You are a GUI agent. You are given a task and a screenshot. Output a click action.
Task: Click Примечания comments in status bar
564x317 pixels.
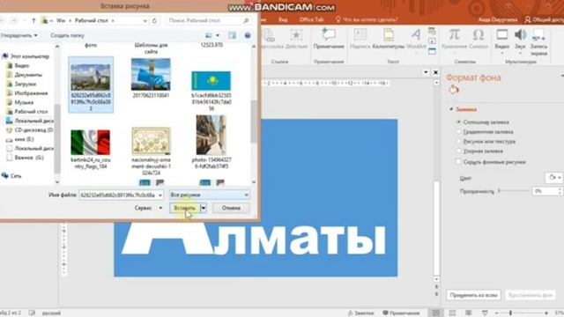coord(401,313)
